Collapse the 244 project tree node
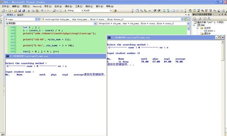Viewport: 227px width, 136px height. [x=194, y=25]
